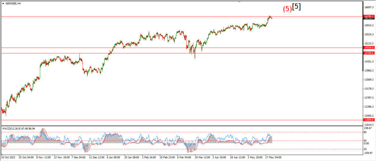Click the 16295.2 red price tag
This screenshot has height=161, width=376.
coord(369,16)
